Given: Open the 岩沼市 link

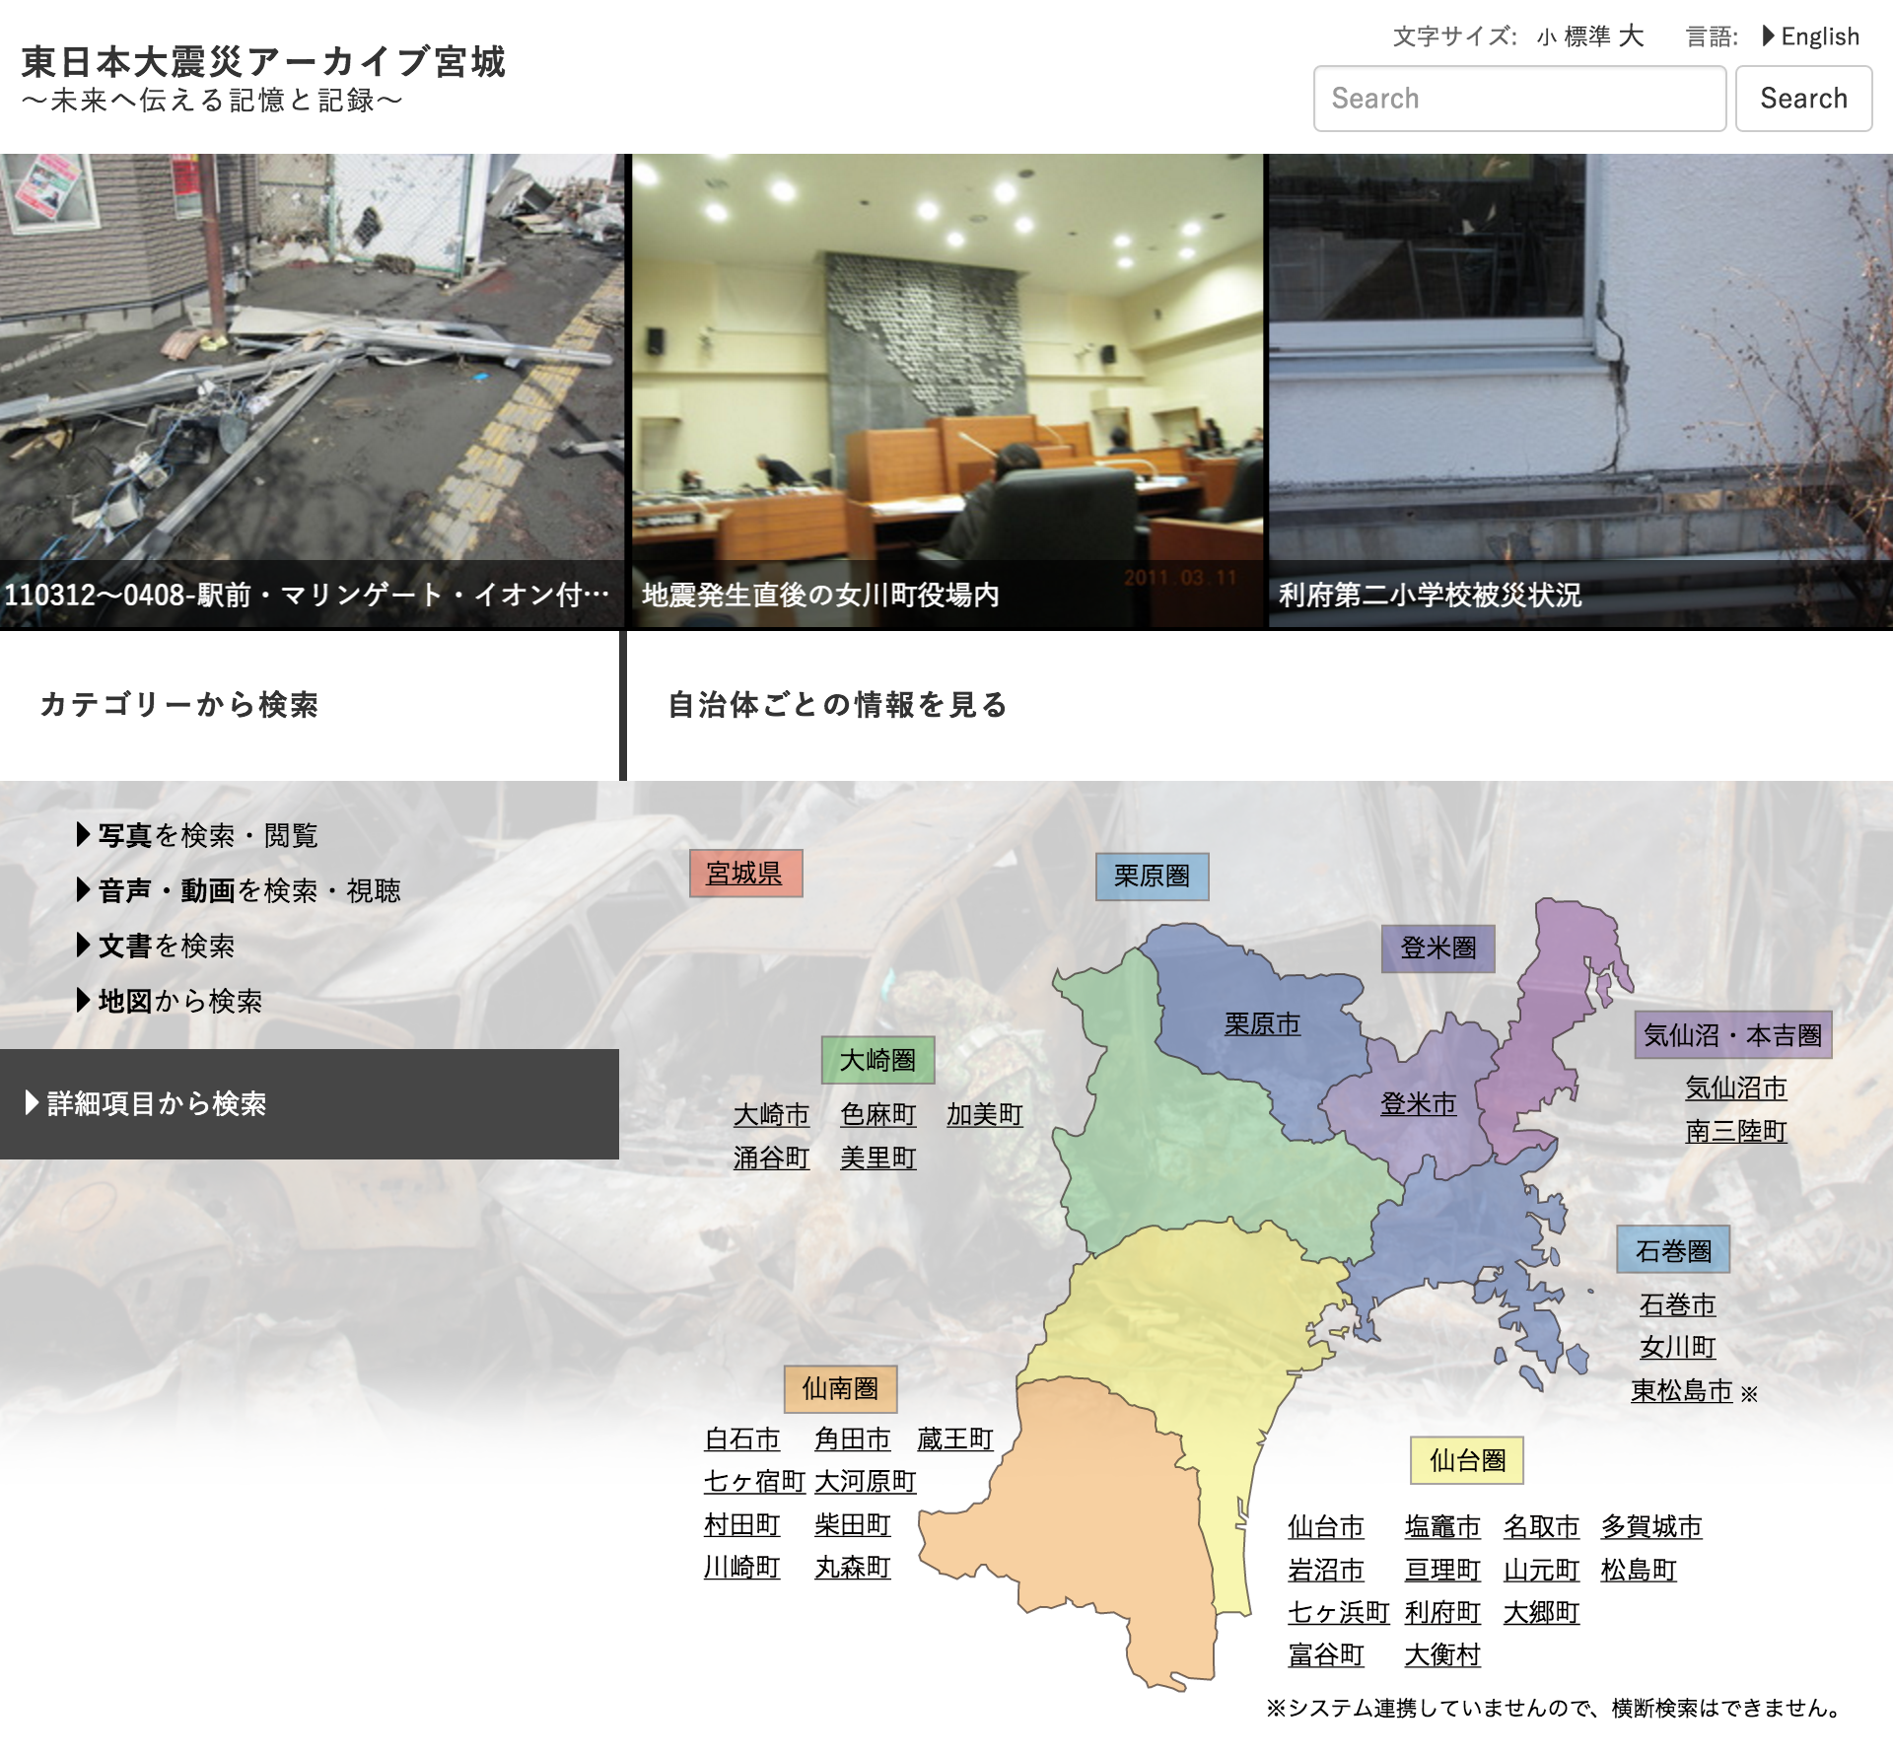Looking at the screenshot, I should click(1325, 1571).
